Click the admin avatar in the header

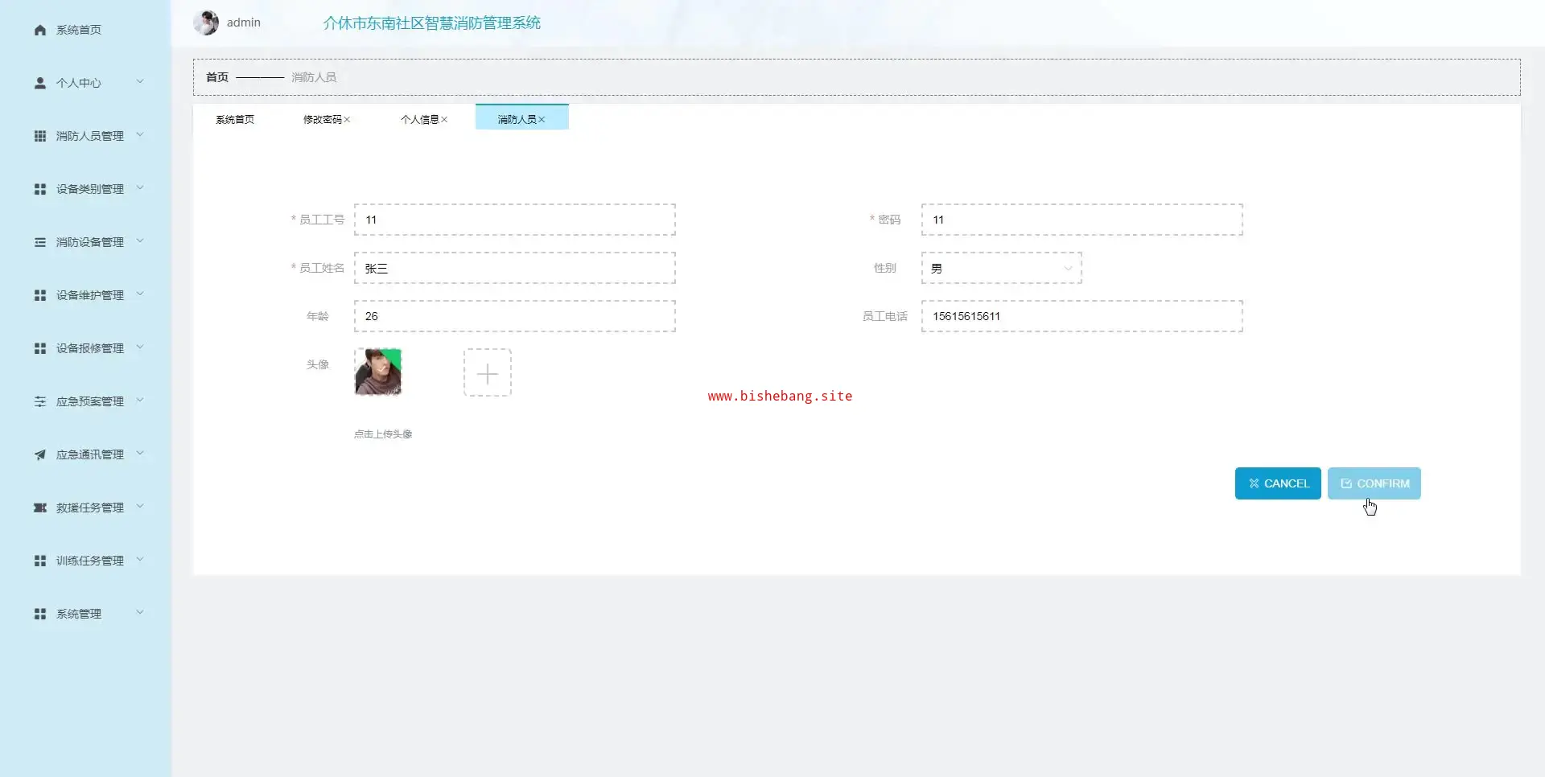coord(206,23)
